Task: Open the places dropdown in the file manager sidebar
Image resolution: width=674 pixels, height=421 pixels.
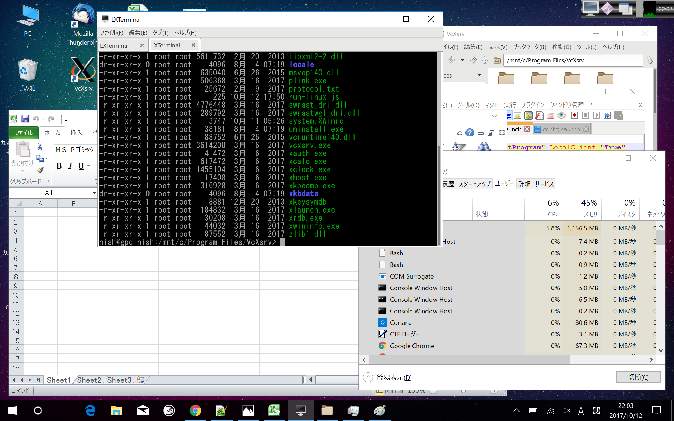Action: [480, 75]
